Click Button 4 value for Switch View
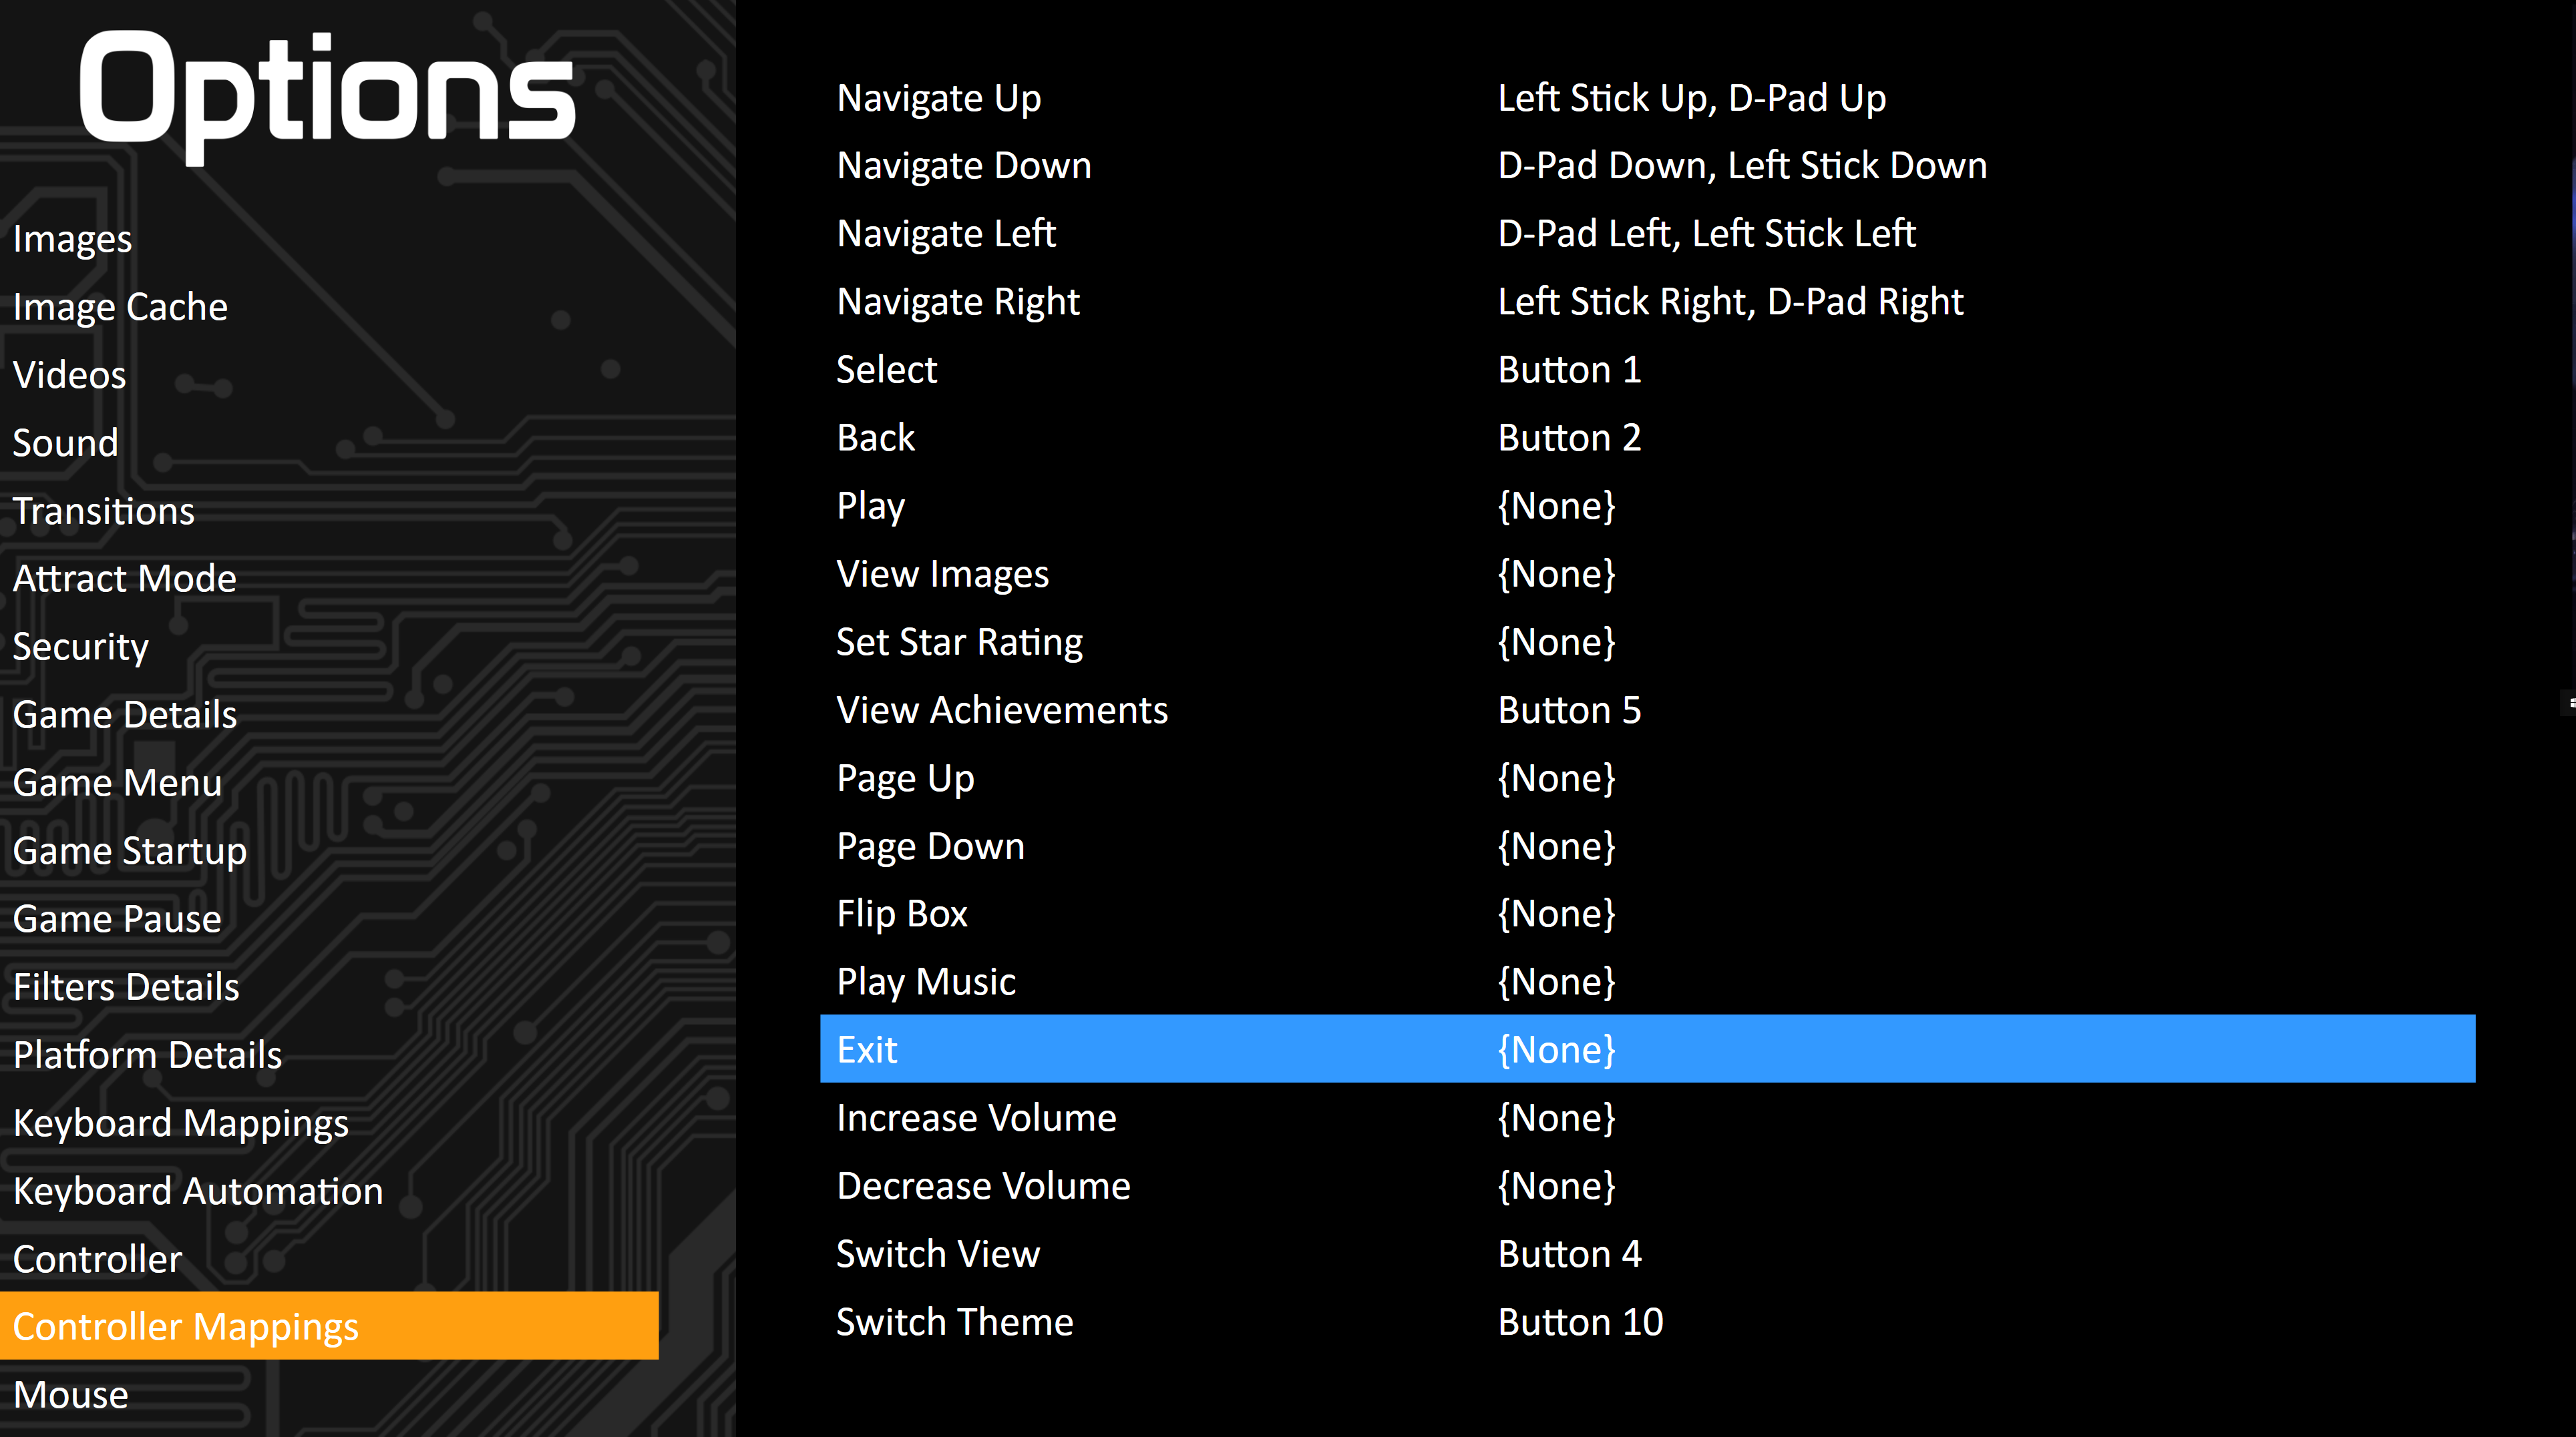2576x1437 pixels. [x=1569, y=1253]
